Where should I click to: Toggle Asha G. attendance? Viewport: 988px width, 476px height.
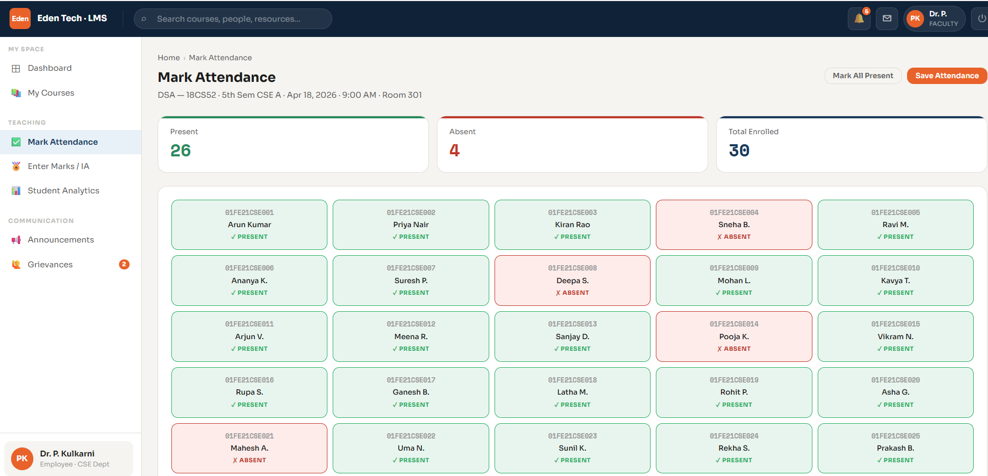[x=895, y=392]
